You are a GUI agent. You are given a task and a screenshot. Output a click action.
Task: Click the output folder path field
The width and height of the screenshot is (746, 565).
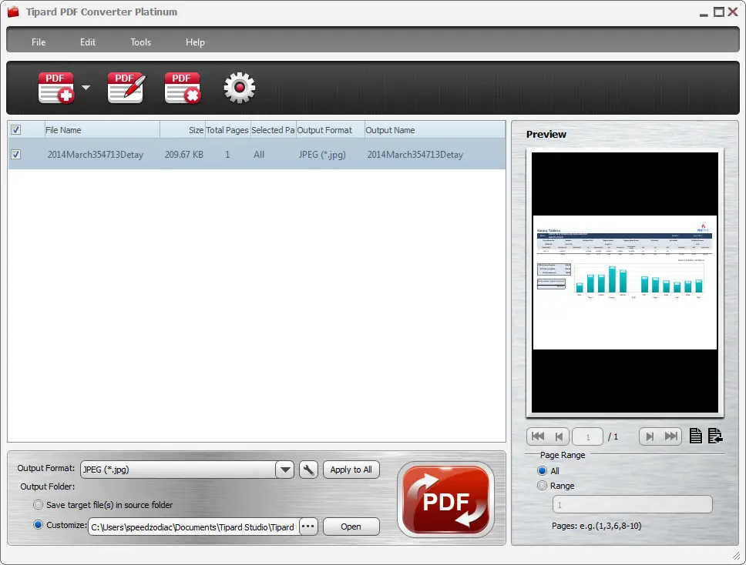(193, 527)
